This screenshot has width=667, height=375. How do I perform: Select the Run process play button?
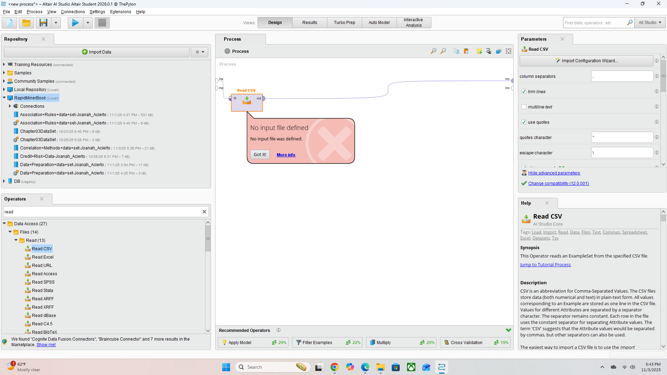click(x=75, y=23)
